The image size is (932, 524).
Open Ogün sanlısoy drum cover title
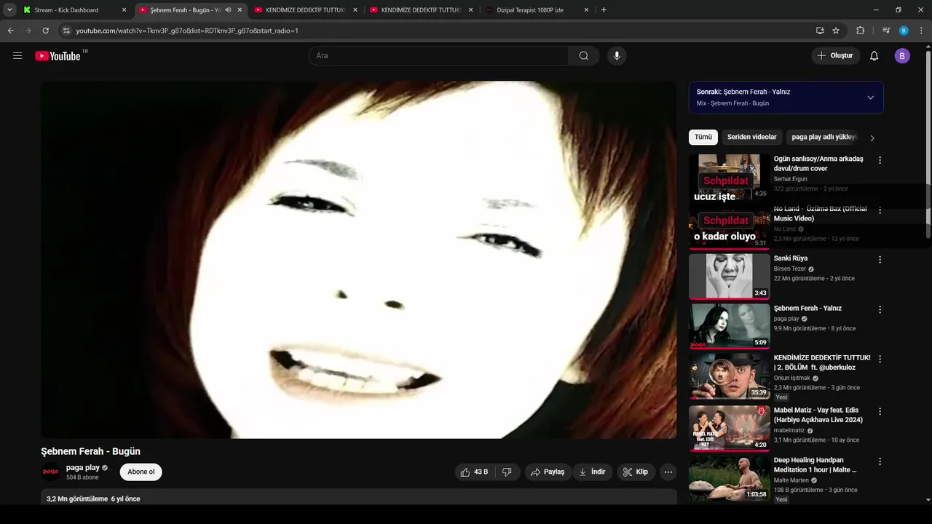[x=818, y=164]
